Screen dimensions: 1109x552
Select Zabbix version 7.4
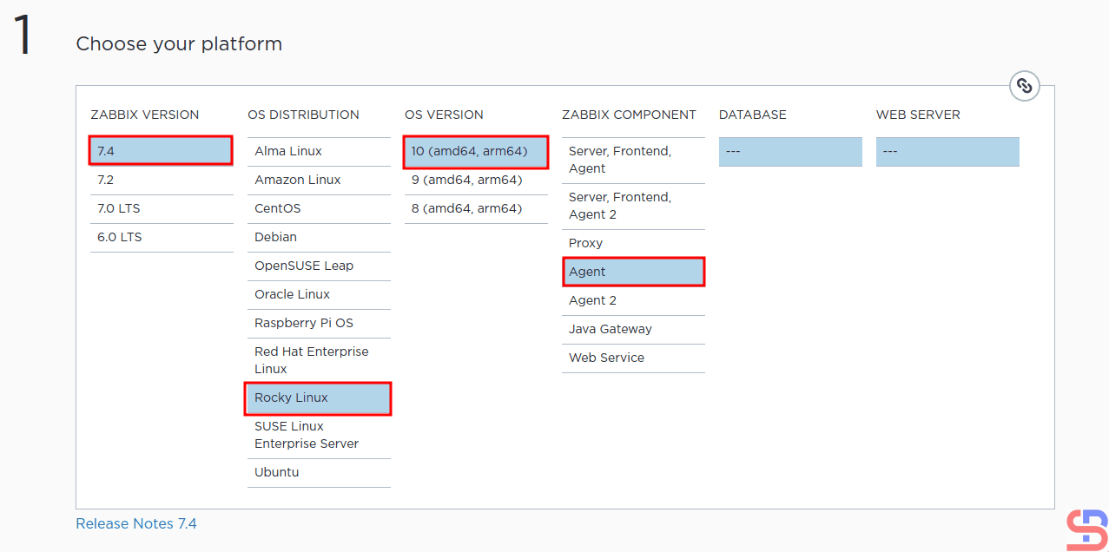click(161, 151)
